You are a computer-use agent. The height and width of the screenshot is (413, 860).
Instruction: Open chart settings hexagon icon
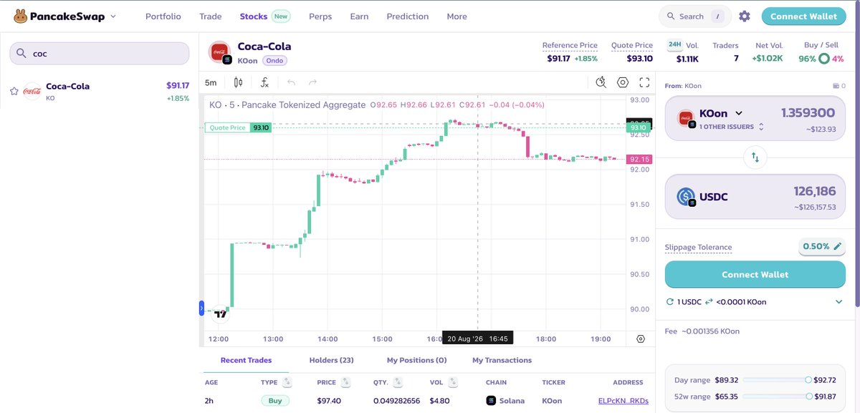[x=623, y=82]
